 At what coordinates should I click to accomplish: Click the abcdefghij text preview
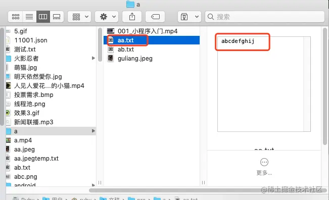coord(238,41)
